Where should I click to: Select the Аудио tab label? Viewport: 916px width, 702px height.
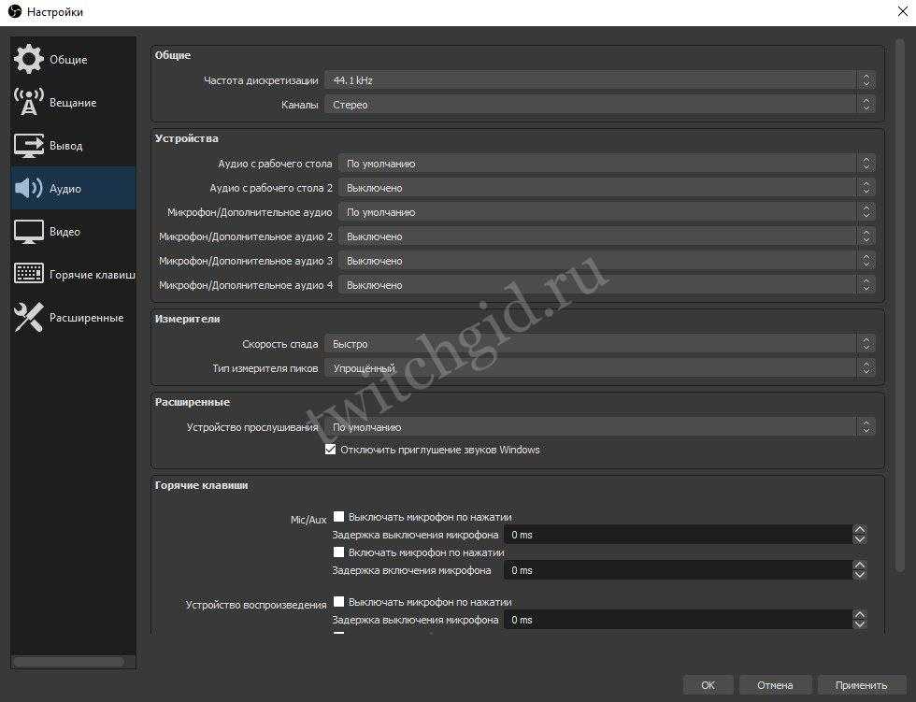click(65, 189)
